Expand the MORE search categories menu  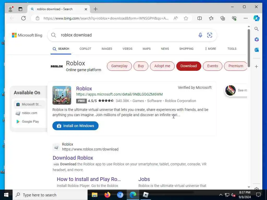(x=210, y=49)
